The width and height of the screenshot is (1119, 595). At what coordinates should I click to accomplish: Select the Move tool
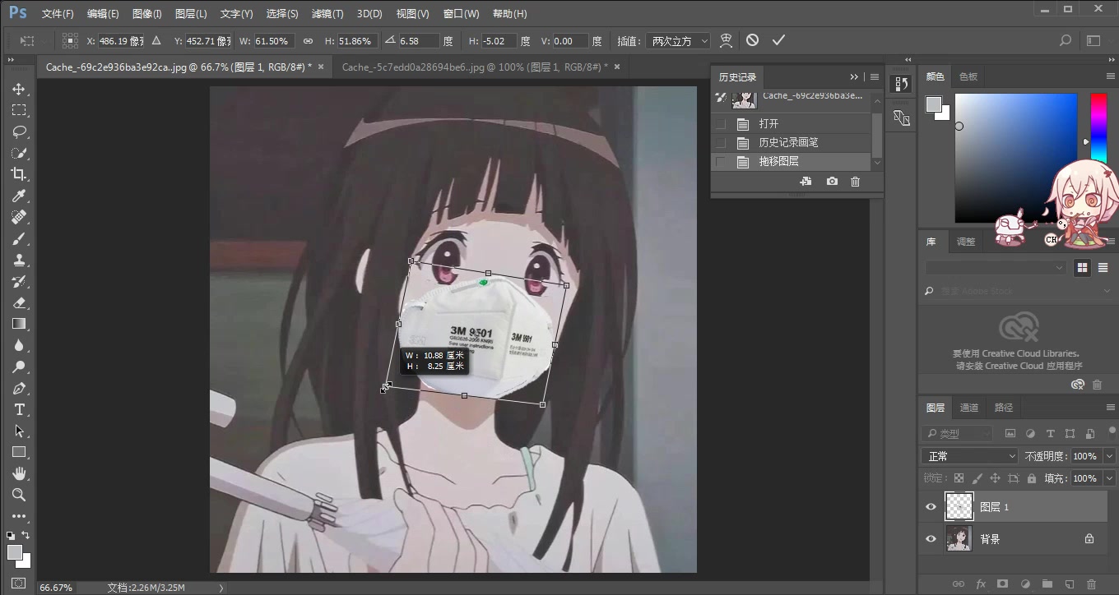pos(19,89)
